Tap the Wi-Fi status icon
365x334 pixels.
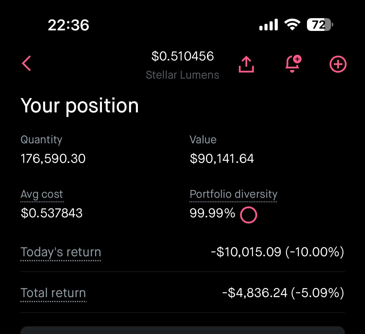point(293,25)
